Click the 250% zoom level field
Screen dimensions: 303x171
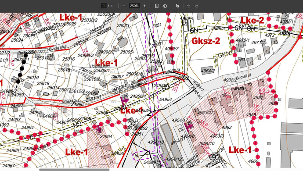[x=134, y=6]
